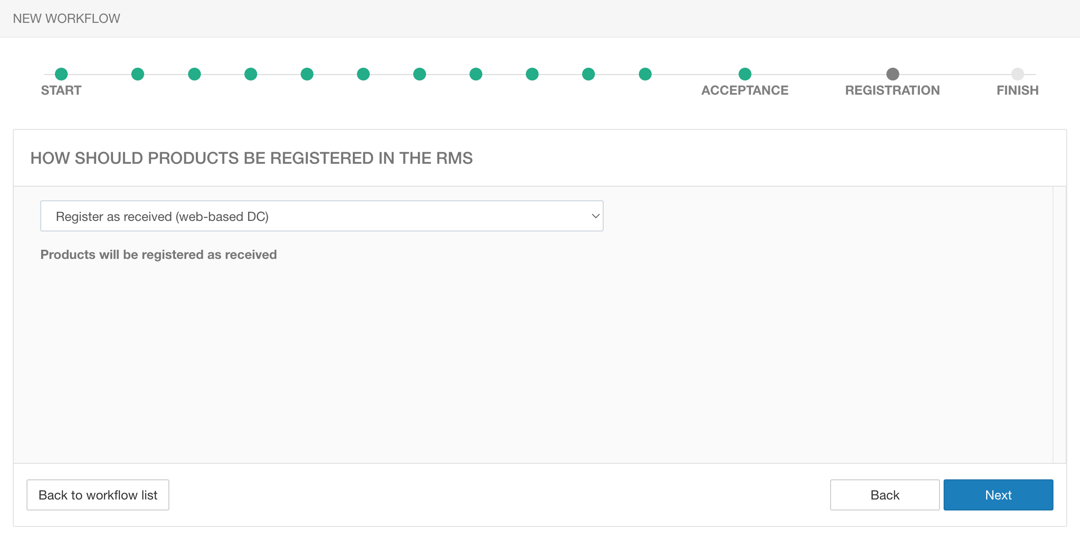Screen dimensions: 1080x537
Task: Jump to the FINISH step dot
Action: [1018, 74]
